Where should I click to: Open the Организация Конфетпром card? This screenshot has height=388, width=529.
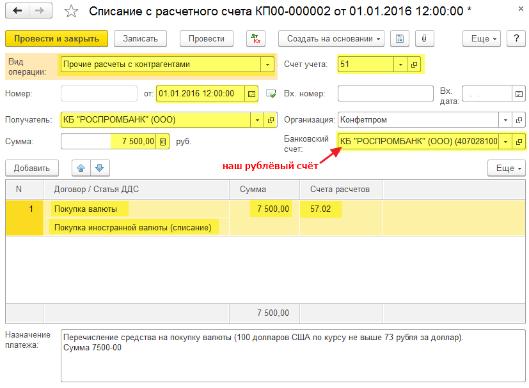(x=519, y=120)
